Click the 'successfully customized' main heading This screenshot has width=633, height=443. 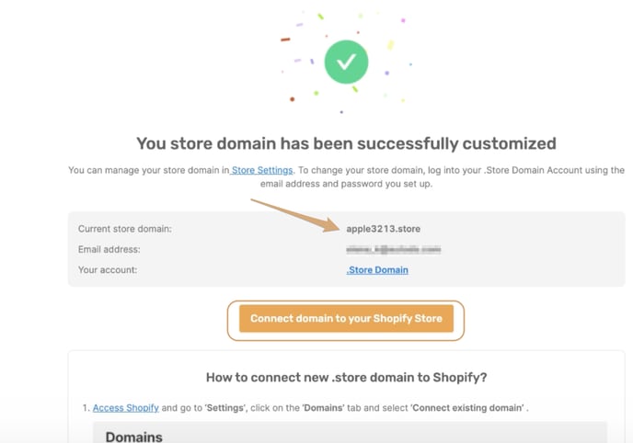(346, 143)
